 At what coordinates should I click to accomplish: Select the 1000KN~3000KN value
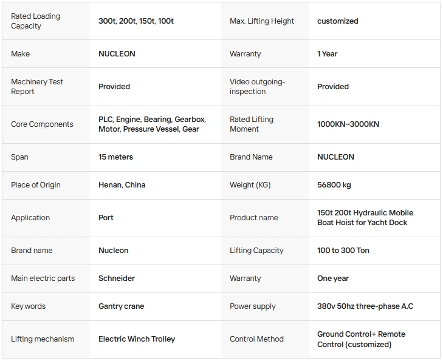348,124
